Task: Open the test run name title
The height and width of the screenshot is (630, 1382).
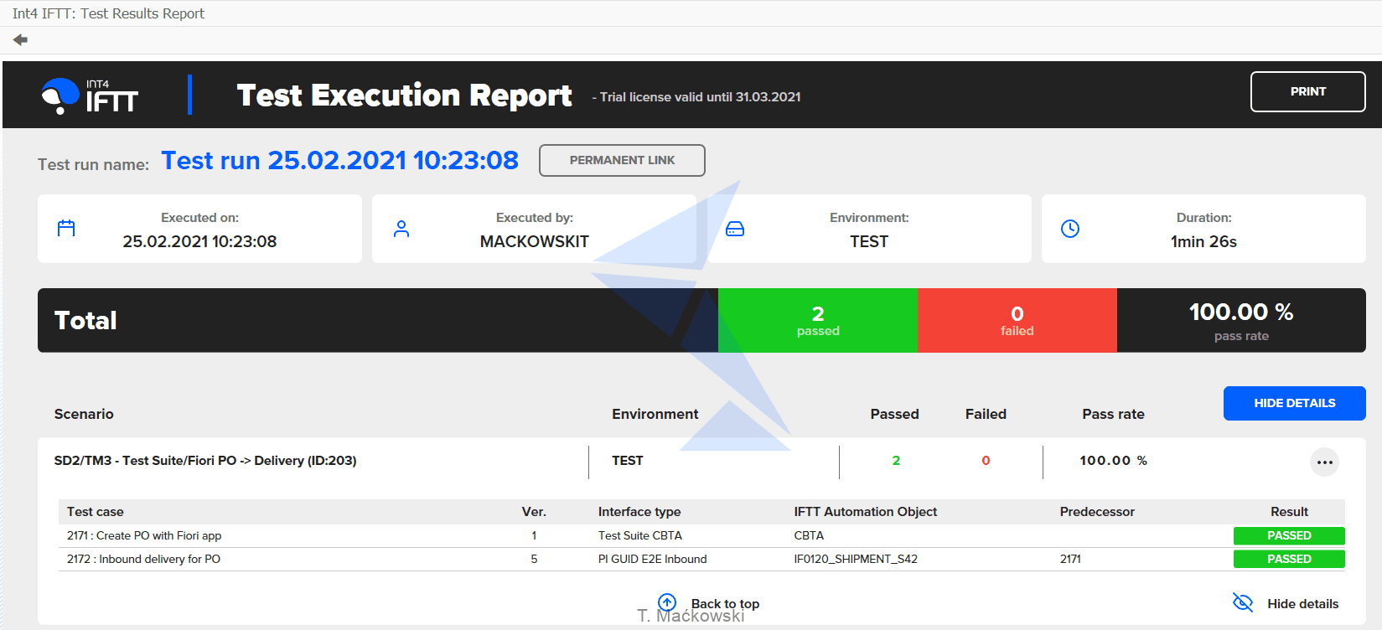Action: coord(339,160)
